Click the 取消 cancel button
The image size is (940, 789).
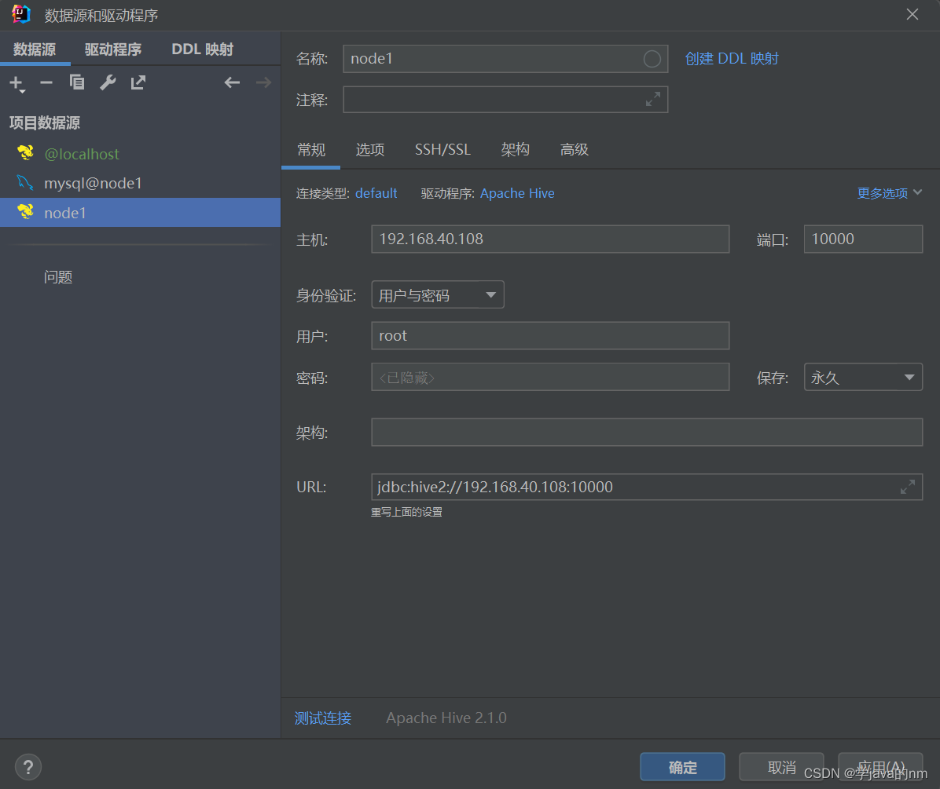[x=781, y=767]
